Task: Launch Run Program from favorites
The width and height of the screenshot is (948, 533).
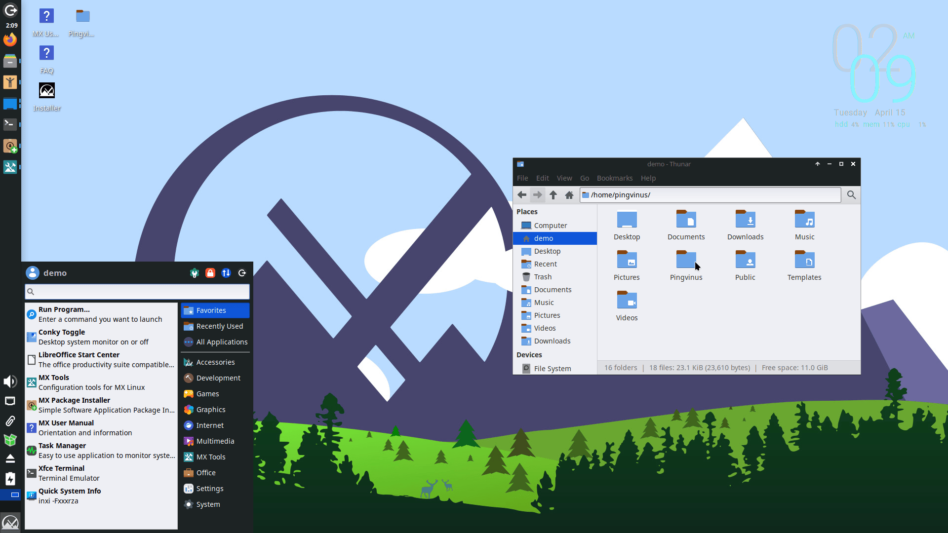Action: tap(101, 314)
